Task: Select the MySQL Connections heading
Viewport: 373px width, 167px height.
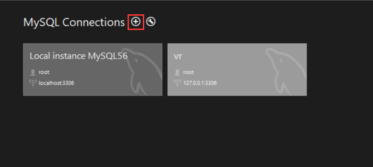Action: tap(74, 22)
